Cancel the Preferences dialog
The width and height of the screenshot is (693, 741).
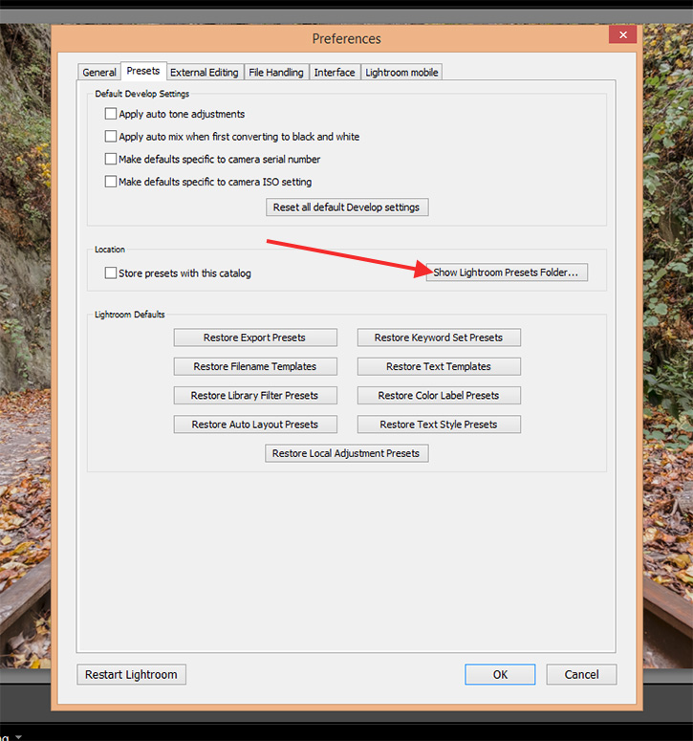click(581, 674)
